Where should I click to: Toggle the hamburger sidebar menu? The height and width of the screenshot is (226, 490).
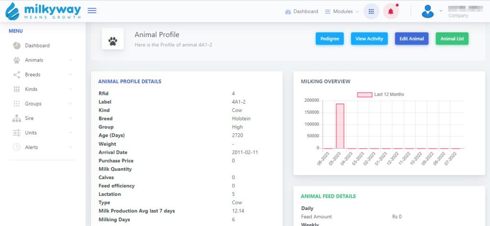click(x=92, y=11)
